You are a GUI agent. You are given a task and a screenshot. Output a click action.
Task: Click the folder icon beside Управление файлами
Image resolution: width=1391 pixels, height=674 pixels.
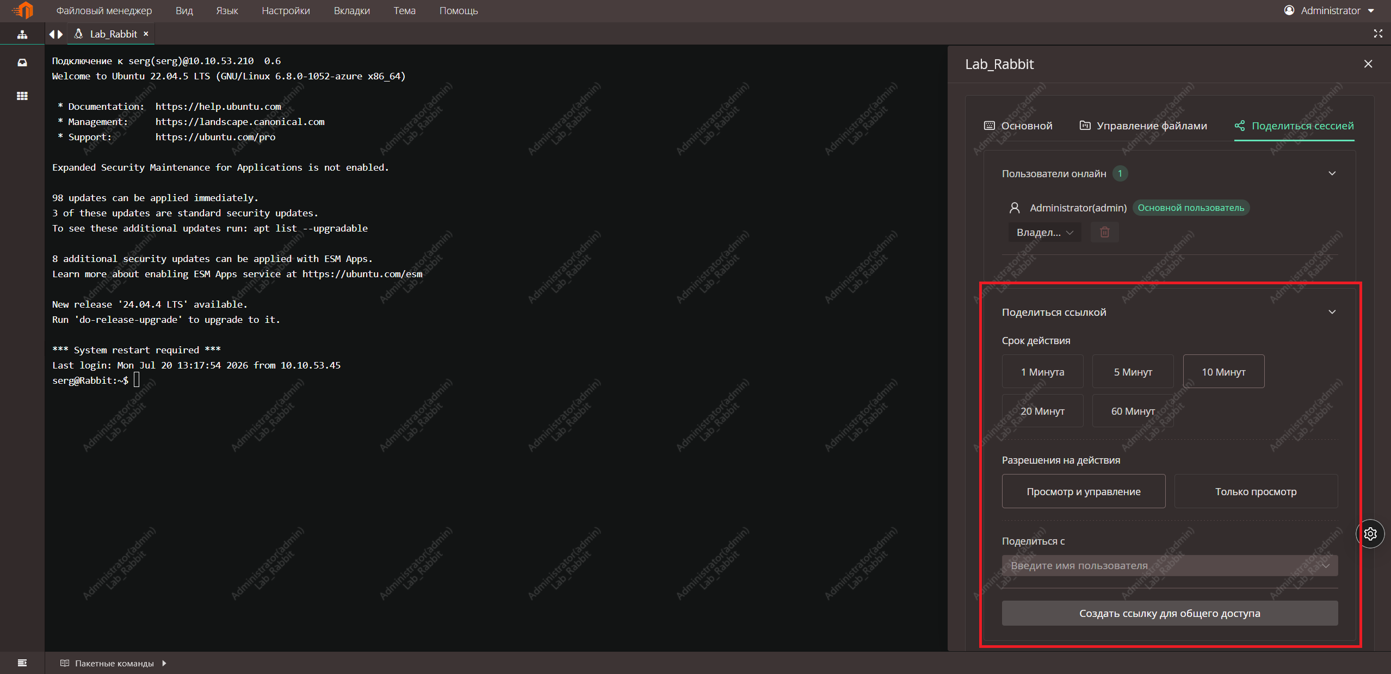pyautogui.click(x=1085, y=126)
